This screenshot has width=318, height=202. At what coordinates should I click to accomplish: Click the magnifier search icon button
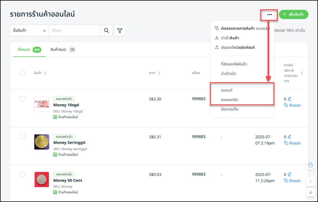point(107,30)
